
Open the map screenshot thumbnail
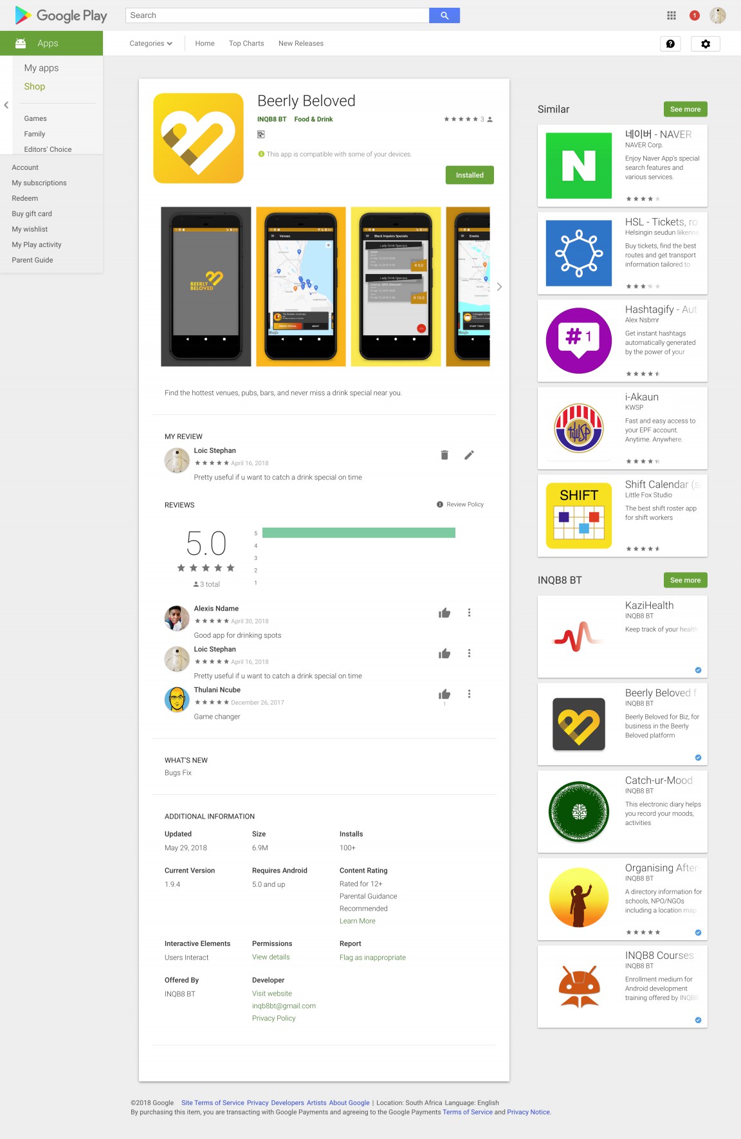click(301, 287)
